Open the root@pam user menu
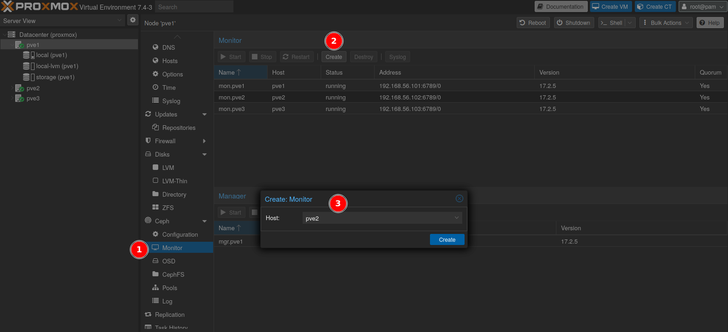This screenshot has height=332, width=728. click(x=703, y=6)
